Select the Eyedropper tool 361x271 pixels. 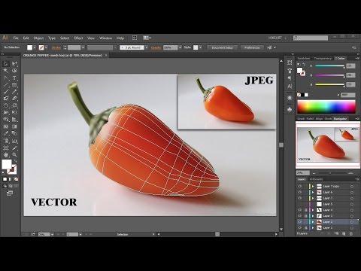pyautogui.click(x=6, y=133)
